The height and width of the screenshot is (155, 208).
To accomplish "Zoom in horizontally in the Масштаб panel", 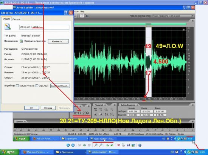I will (95, 109).
